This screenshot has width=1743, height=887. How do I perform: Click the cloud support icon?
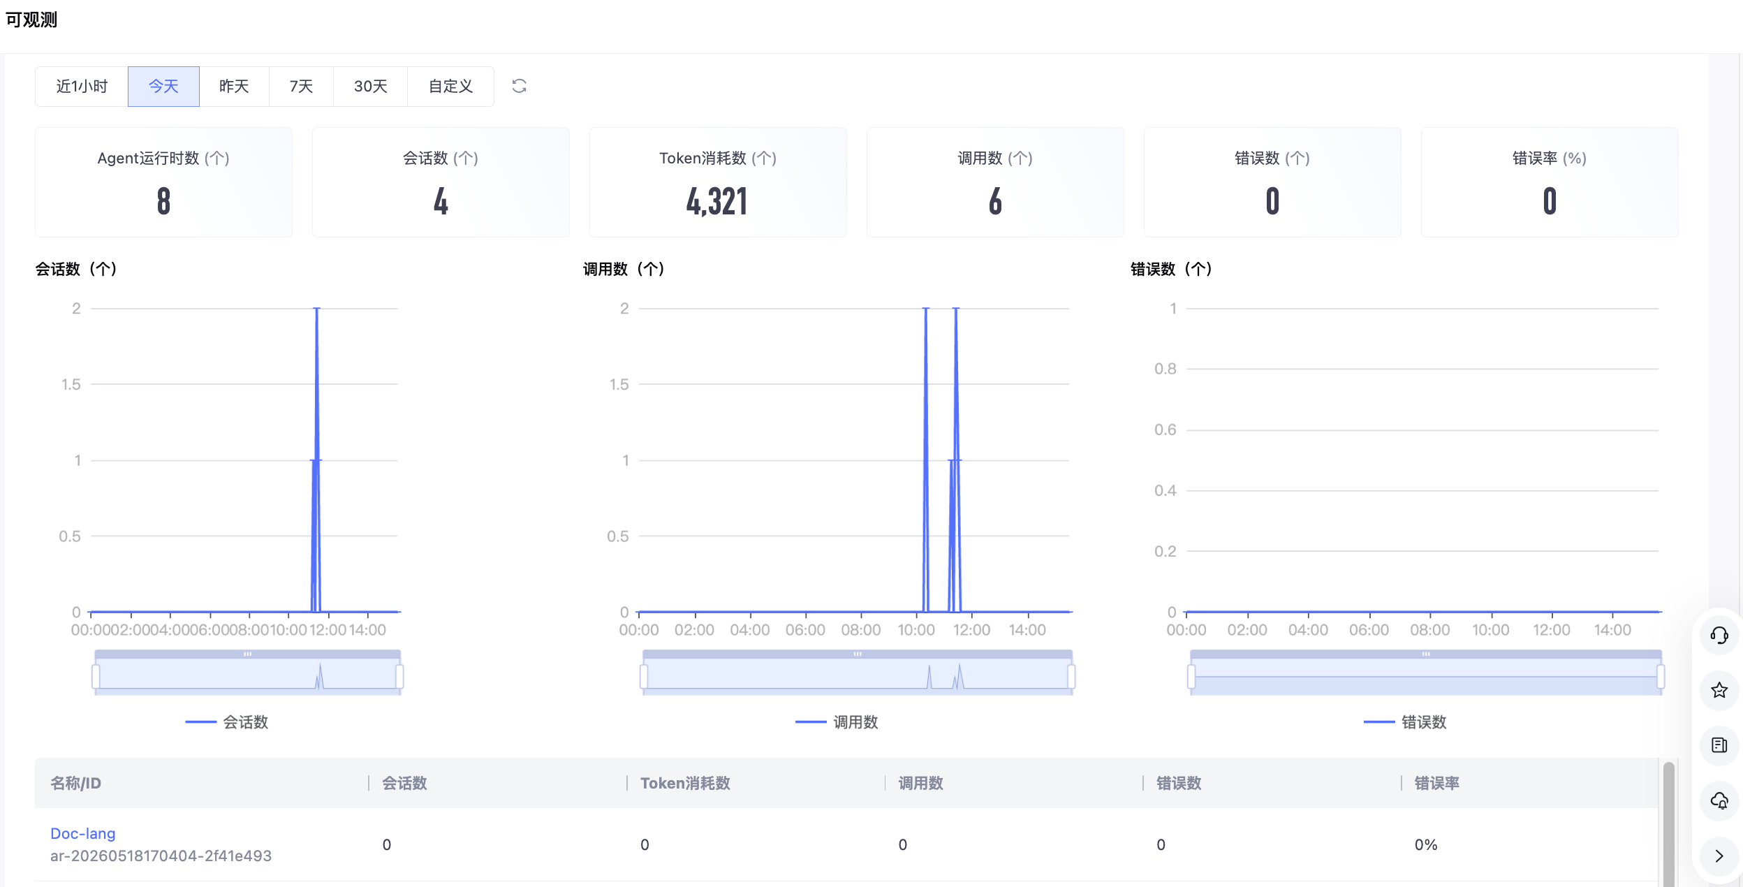point(1719,800)
